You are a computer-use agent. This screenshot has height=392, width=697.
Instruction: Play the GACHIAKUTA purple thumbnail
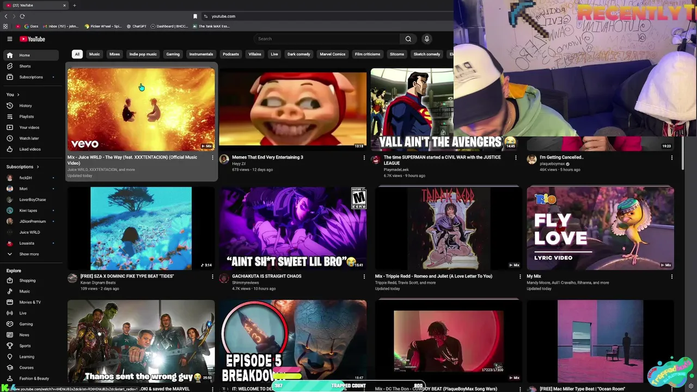pos(293,228)
